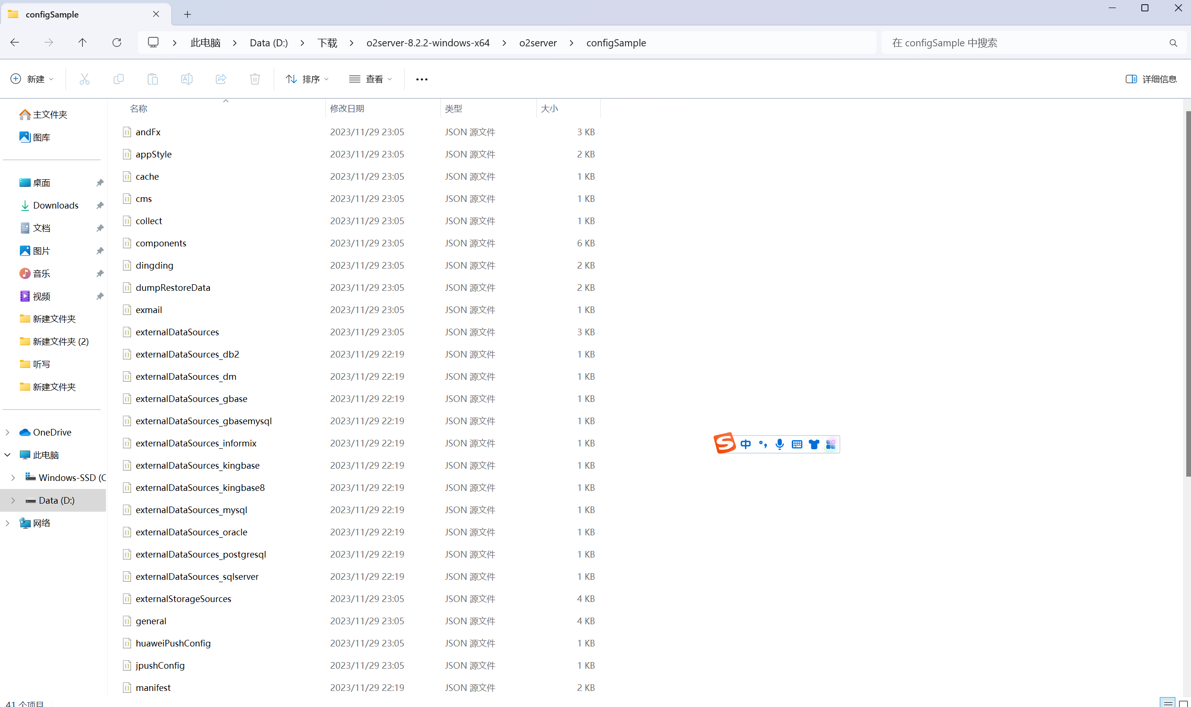Click the Cut scissors icon in toolbar
The image size is (1191, 707).
pyautogui.click(x=84, y=79)
